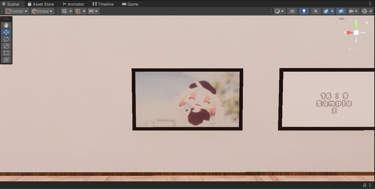Viewport: 375px width, 189px height.
Task: Select the combined Transform tool
Action: tap(6, 60)
